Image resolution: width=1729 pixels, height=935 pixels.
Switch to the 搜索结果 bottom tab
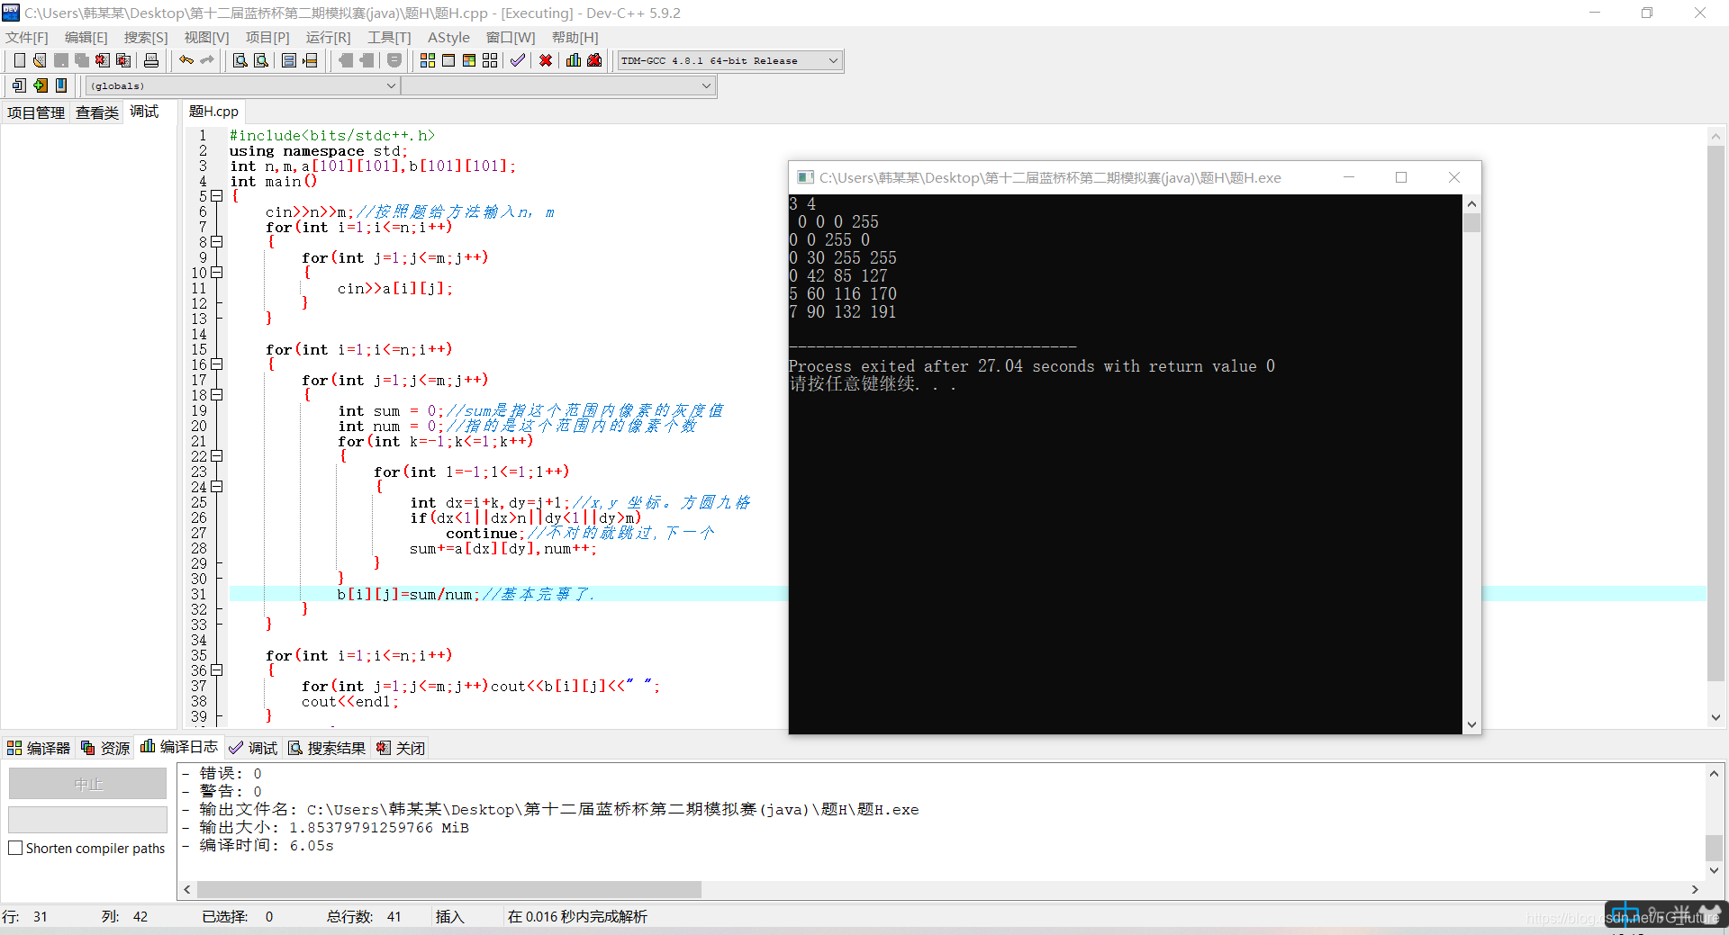(x=327, y=748)
